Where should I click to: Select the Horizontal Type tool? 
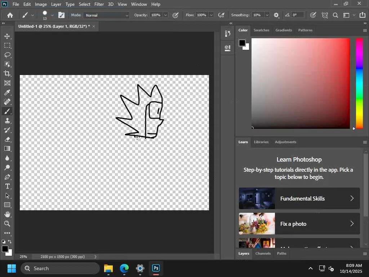tap(7, 186)
